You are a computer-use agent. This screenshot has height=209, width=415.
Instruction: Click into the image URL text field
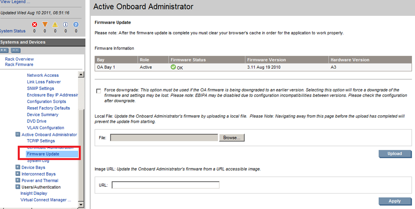pos(165,185)
